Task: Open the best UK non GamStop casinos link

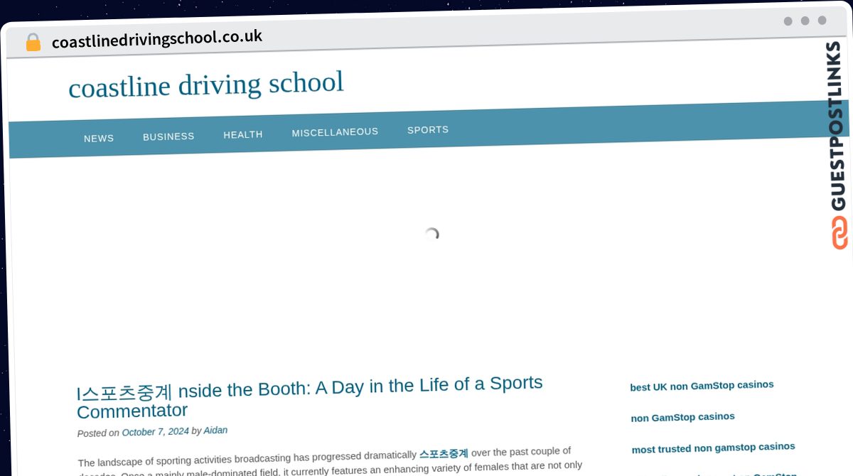Action: click(x=702, y=386)
